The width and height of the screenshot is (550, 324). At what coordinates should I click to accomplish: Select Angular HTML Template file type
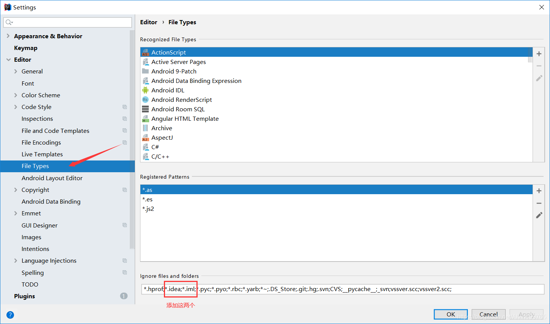(x=185, y=118)
